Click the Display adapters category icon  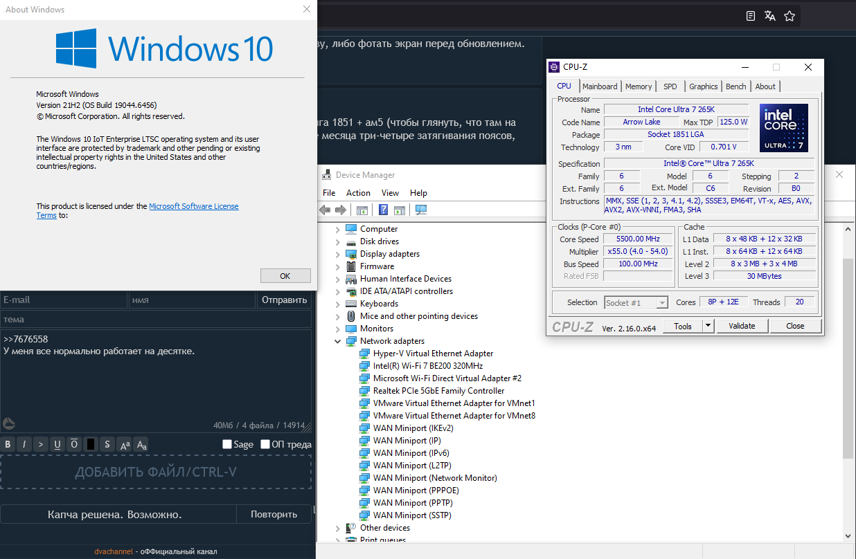(x=351, y=254)
